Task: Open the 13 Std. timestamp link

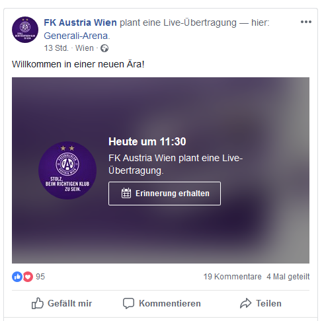Action: tap(56, 48)
